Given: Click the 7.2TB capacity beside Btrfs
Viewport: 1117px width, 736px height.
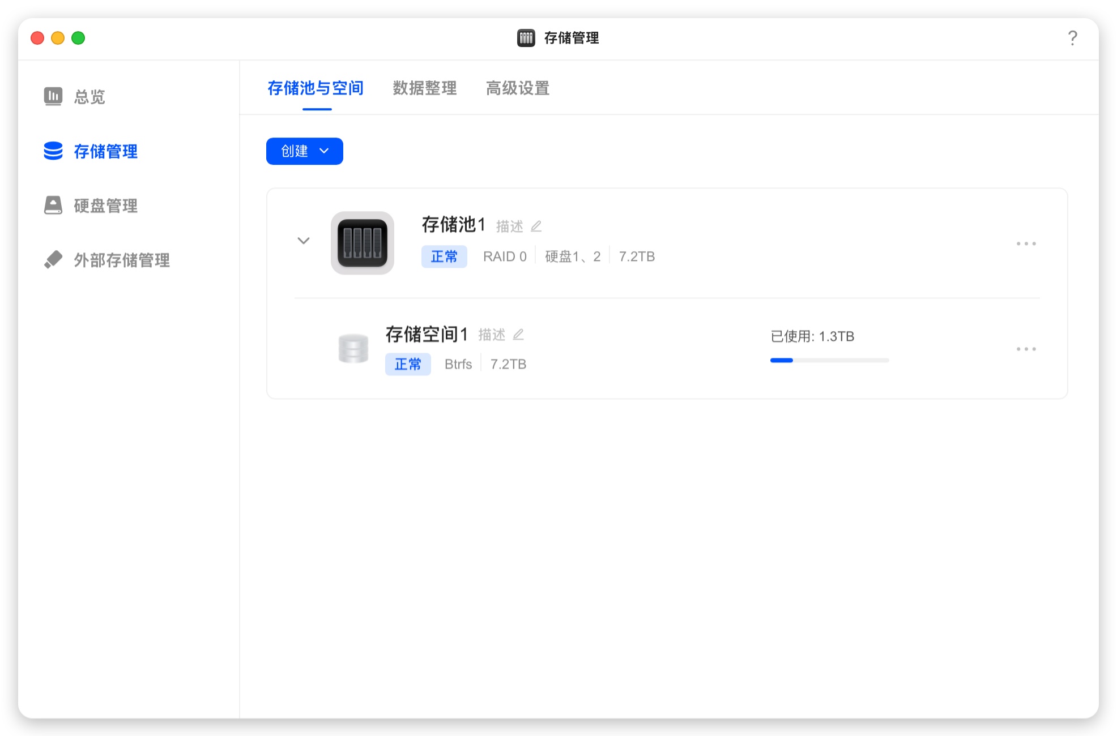Looking at the screenshot, I should click(x=508, y=364).
